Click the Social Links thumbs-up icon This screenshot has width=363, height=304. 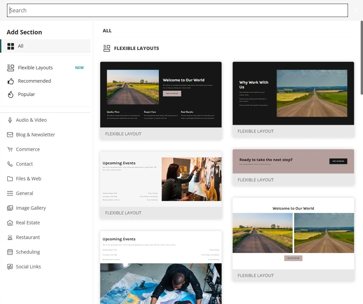(10, 267)
